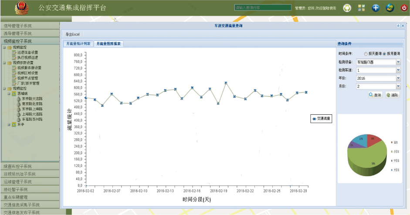Image resolution: width=410 pixels, height=215 pixels.
Task: Open the four-square grid icon in header
Action: 361,8
